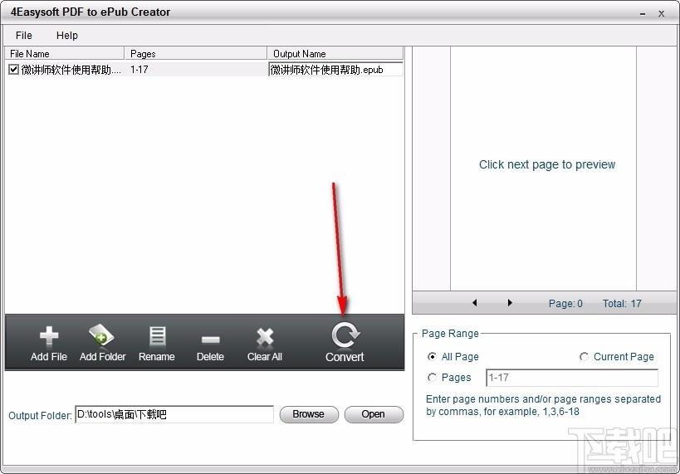Go to next preview page arrow
The width and height of the screenshot is (680, 474).
pyautogui.click(x=510, y=303)
